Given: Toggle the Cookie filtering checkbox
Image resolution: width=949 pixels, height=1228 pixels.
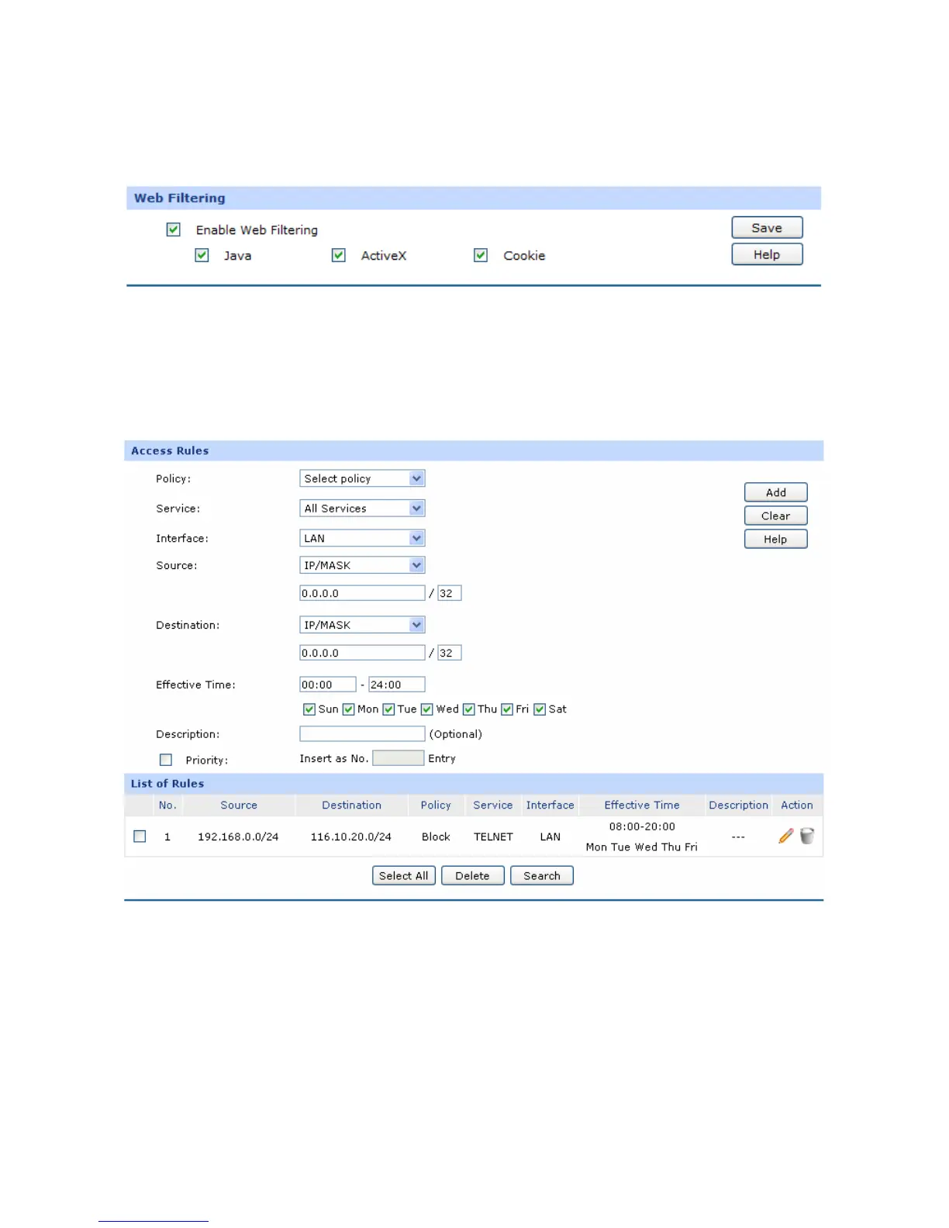Looking at the screenshot, I should [x=481, y=255].
